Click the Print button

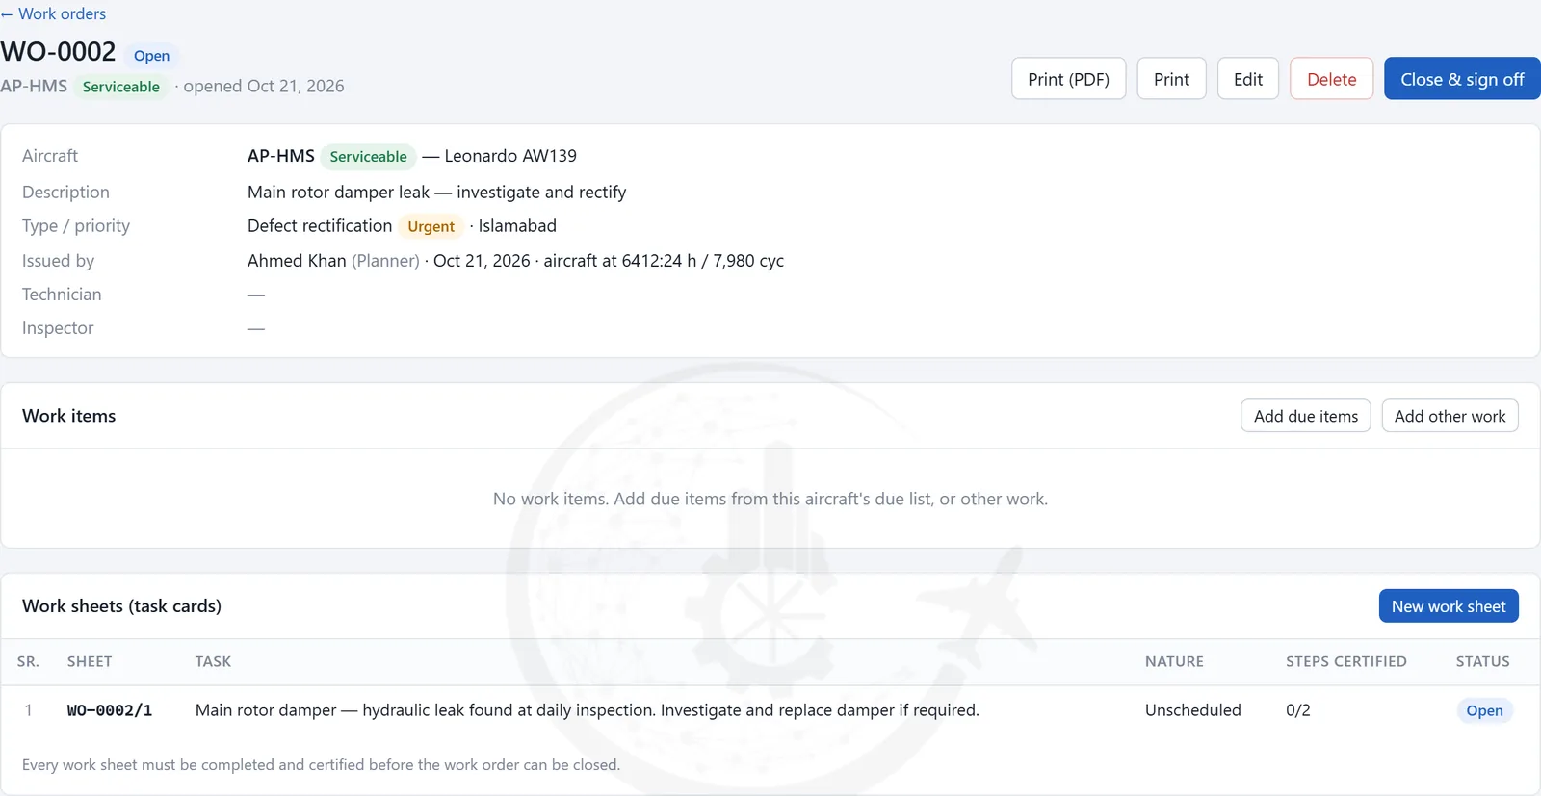click(1171, 79)
